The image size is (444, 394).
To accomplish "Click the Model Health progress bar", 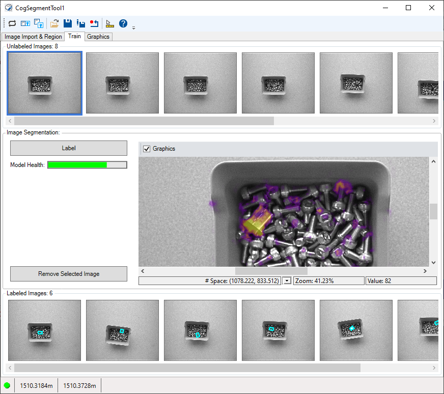I will point(87,165).
